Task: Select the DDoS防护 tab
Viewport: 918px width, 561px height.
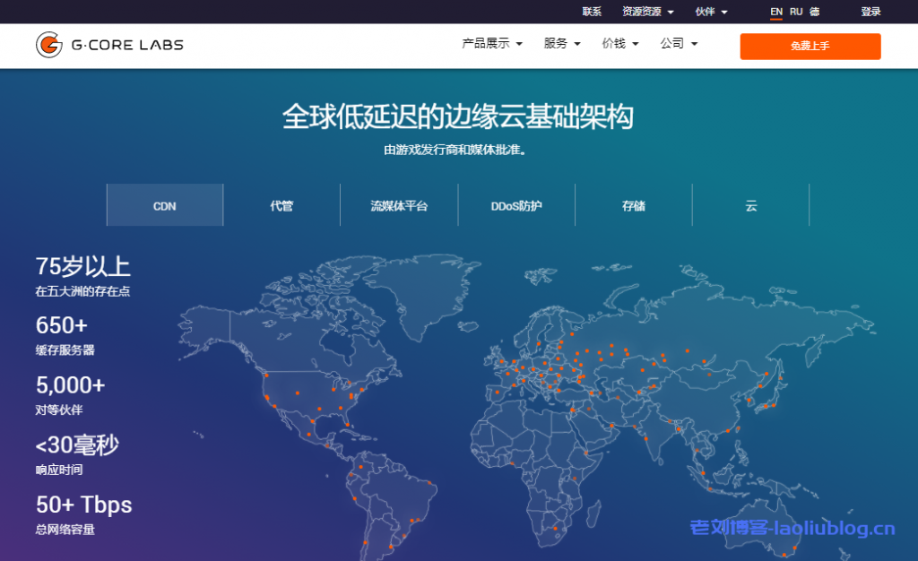Action: coord(516,205)
